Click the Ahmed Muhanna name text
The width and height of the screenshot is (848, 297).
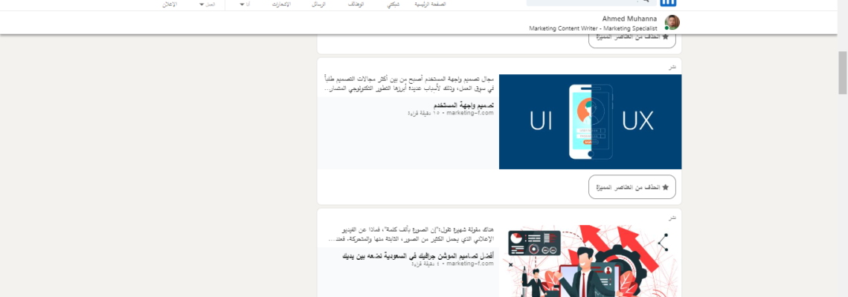click(629, 19)
